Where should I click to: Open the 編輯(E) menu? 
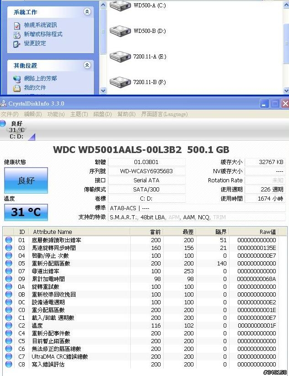point(33,114)
